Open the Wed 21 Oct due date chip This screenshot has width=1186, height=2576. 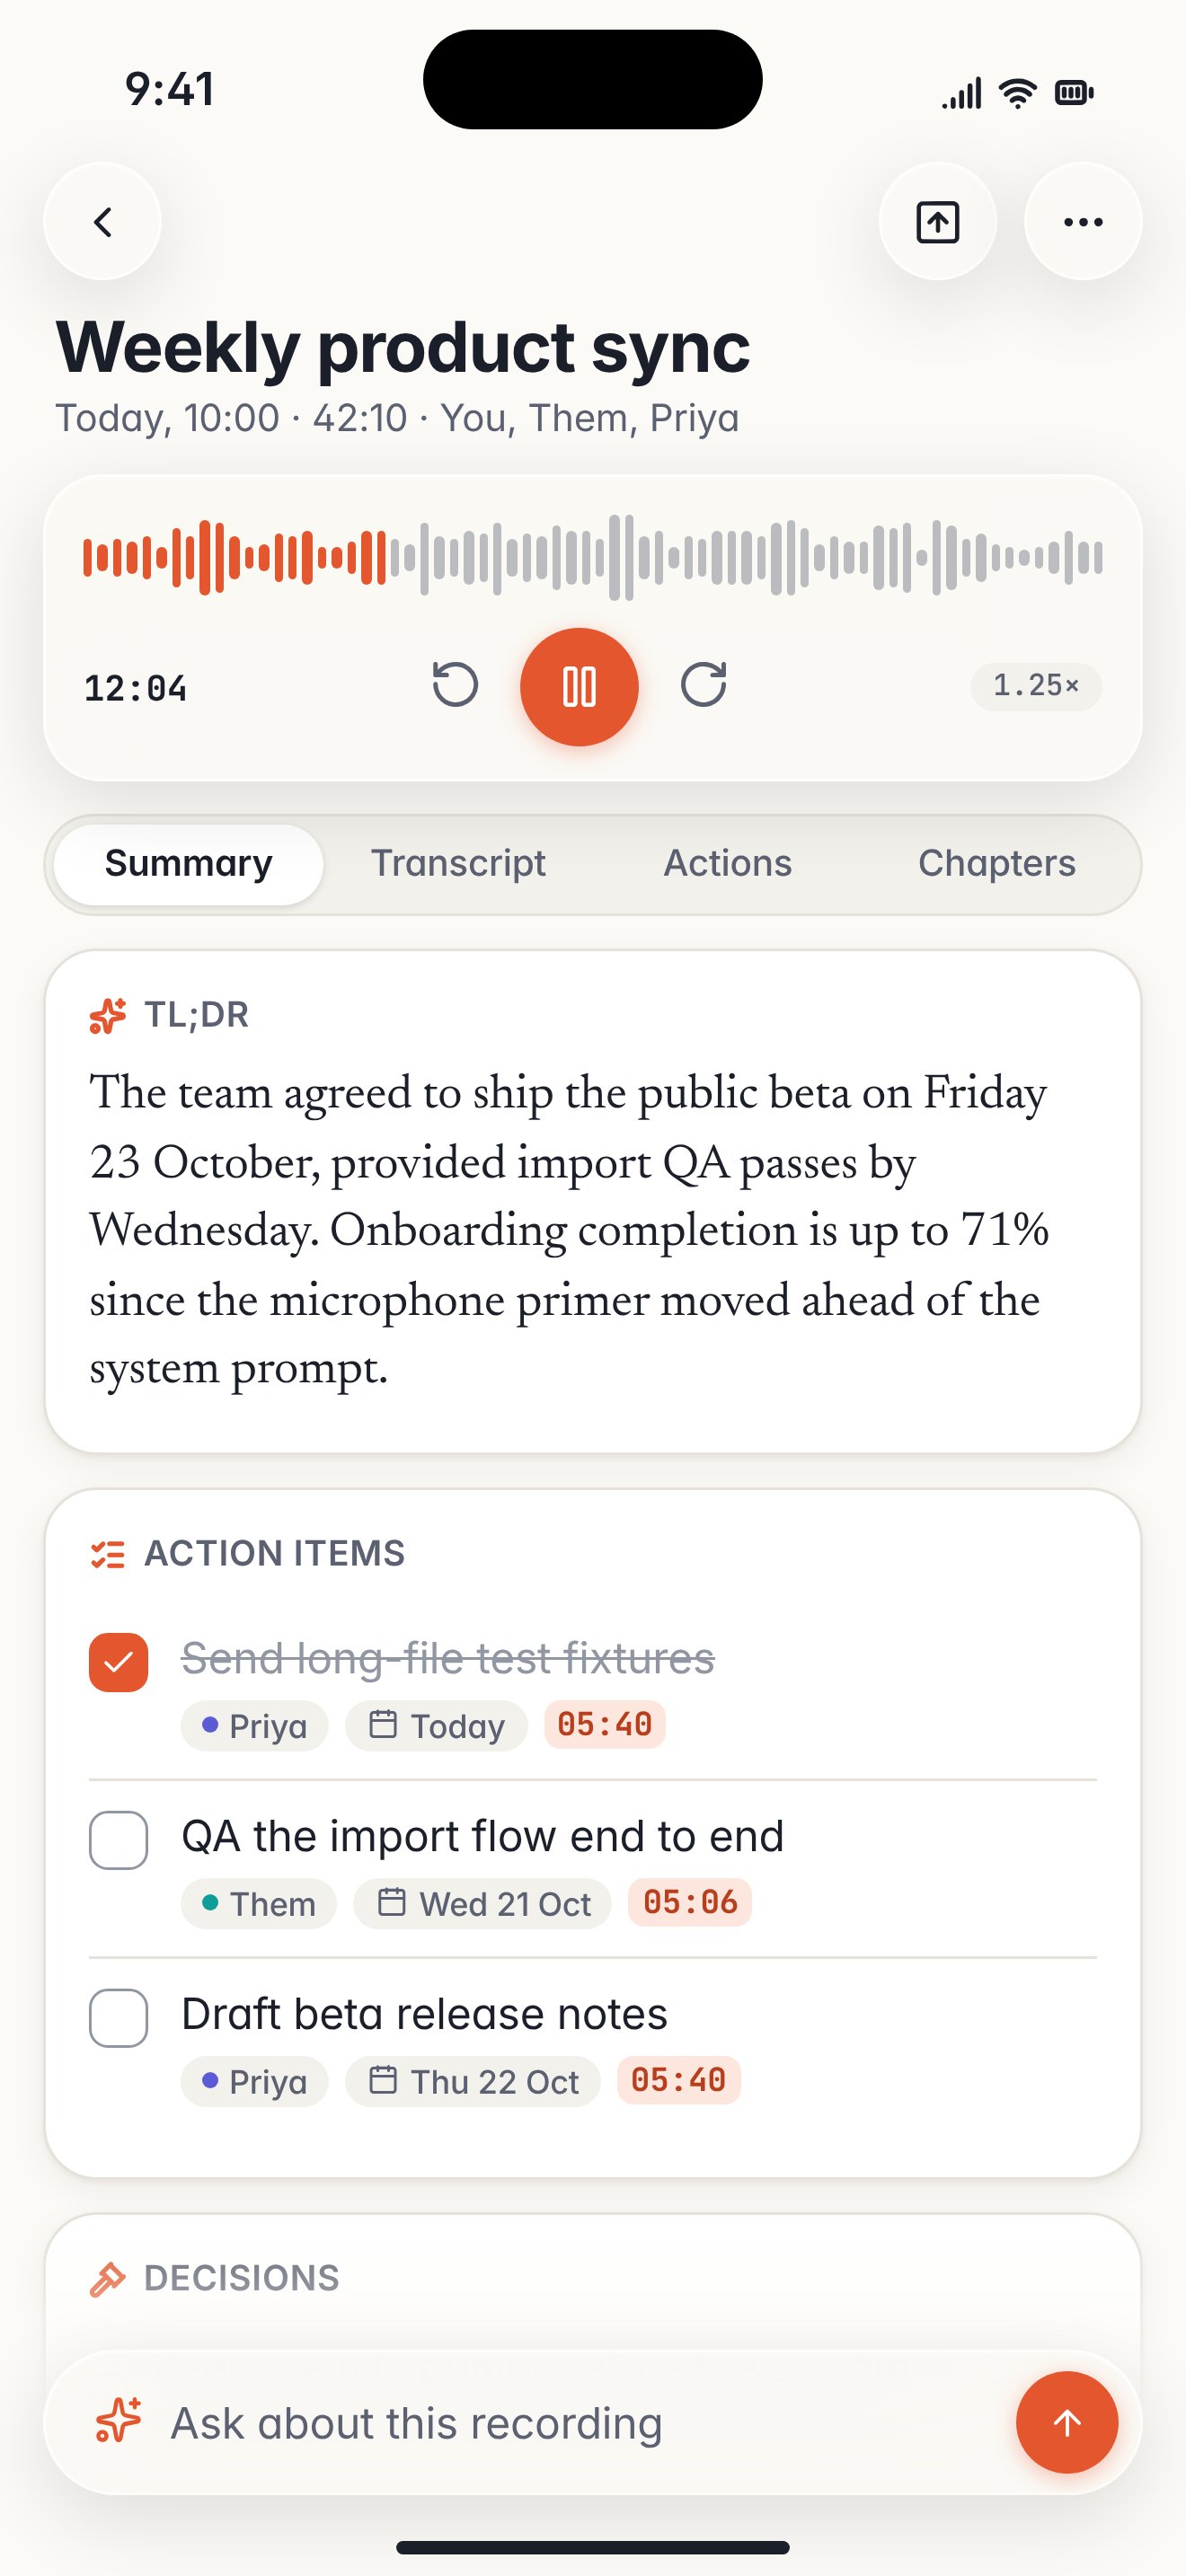482,1903
